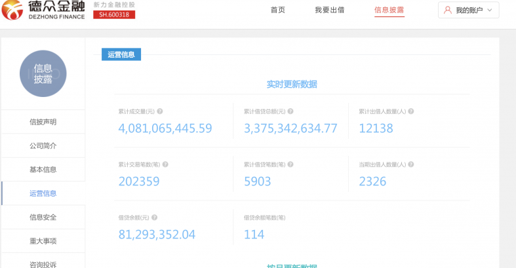Open 信披声明 in the sidebar
This screenshot has width=516, height=268.
(43, 122)
